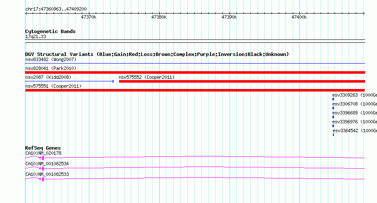
Task: Click the 47380k ruler label
Action: coord(159,17)
